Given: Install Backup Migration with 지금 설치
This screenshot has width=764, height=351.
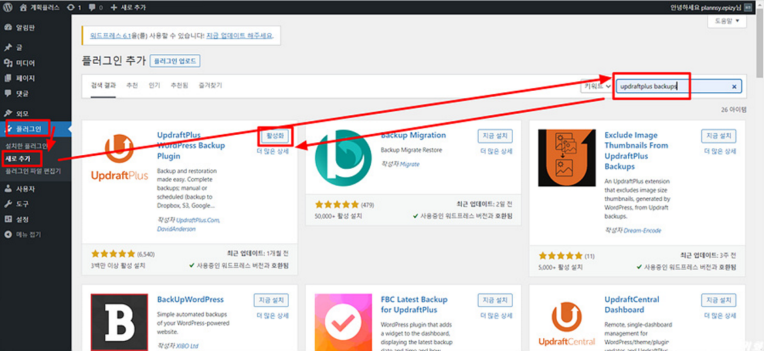Looking at the screenshot, I should [495, 136].
